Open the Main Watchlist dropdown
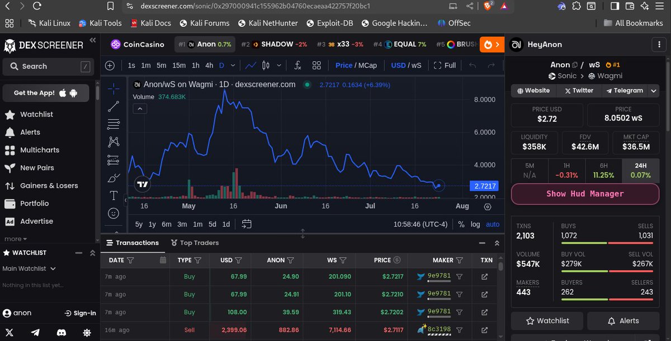Screen dimensions: 671x341 point(29,268)
